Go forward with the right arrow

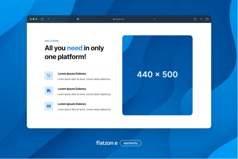click(x=53, y=19)
